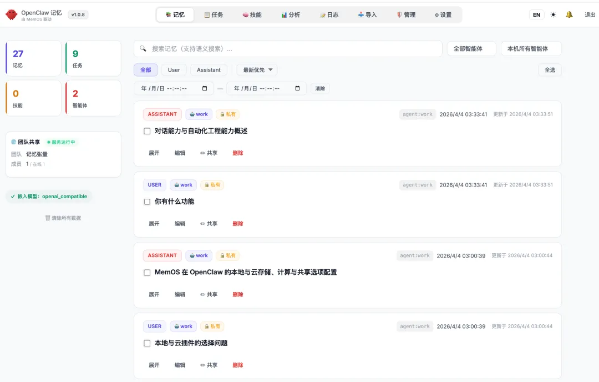Focus the 搜索记忆 search field

pyautogui.click(x=288, y=48)
